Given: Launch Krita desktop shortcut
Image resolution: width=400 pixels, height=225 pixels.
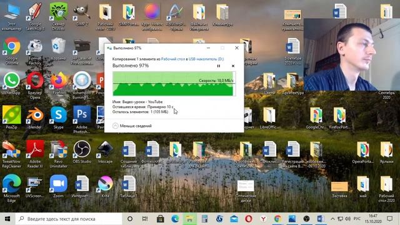Looking at the screenshot, I should pos(105,186).
